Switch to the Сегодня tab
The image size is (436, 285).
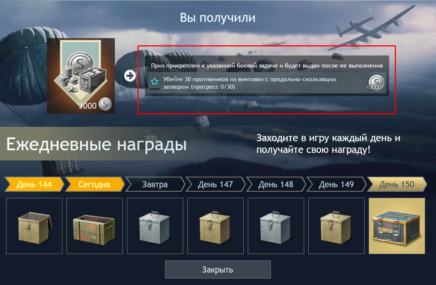(x=94, y=184)
